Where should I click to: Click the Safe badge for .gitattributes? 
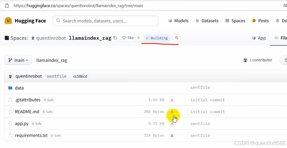click(48, 100)
